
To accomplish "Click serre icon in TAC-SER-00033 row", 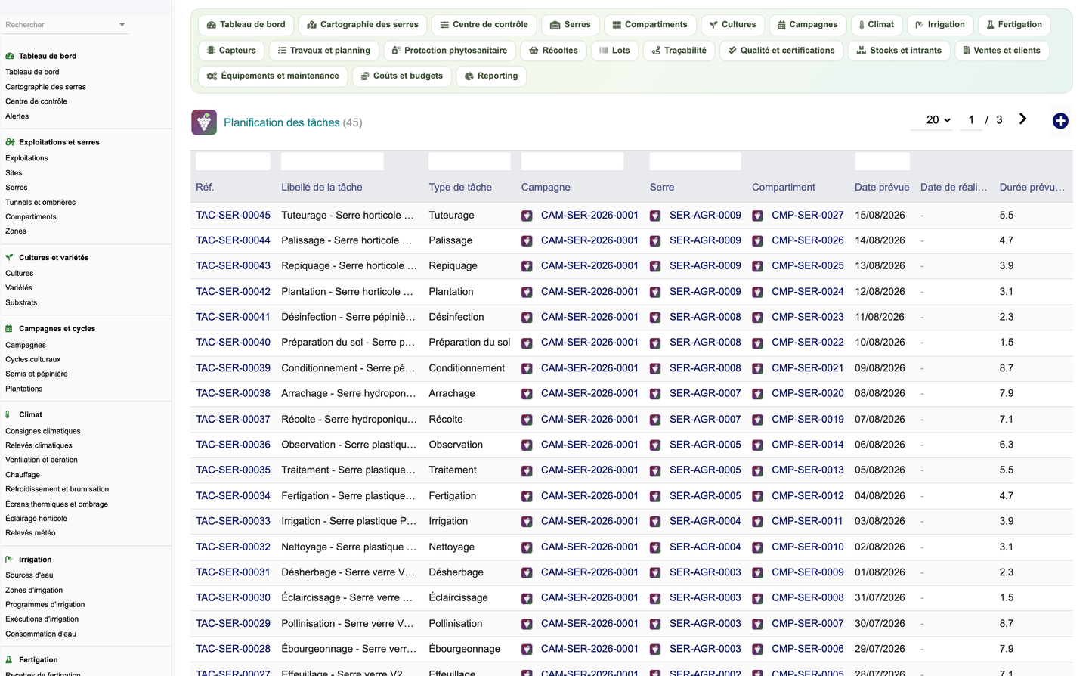I will [x=655, y=522].
